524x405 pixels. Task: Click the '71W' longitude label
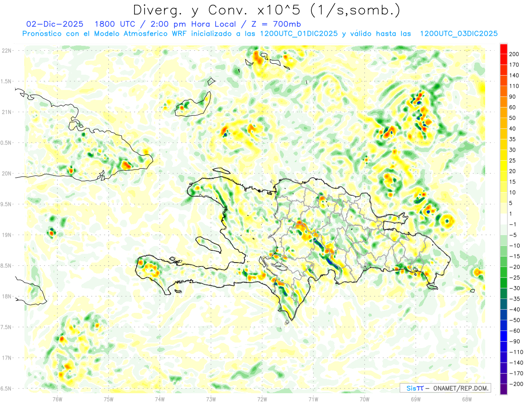pos(313,399)
